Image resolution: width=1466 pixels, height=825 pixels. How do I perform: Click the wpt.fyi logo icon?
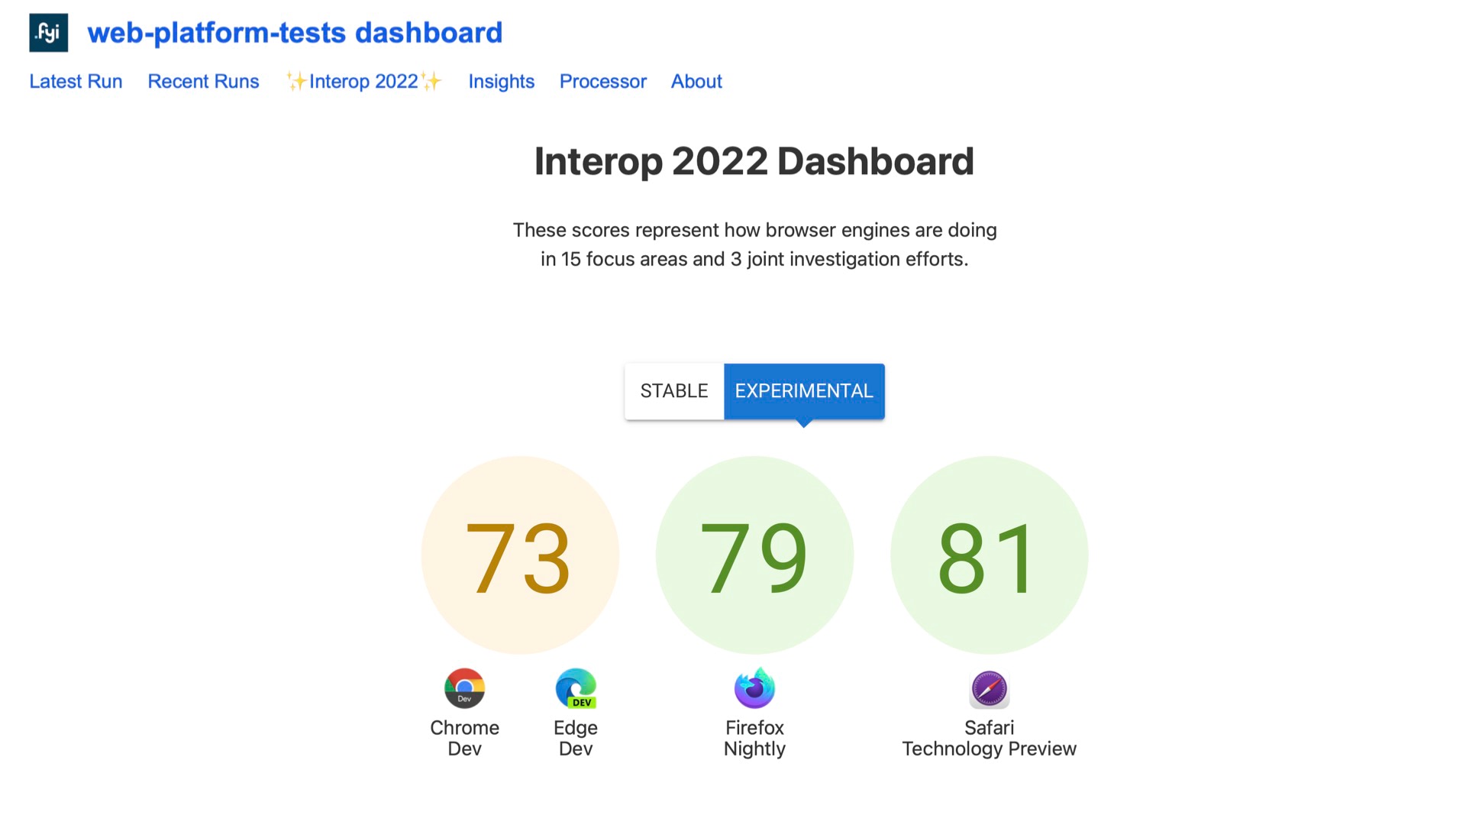click(x=48, y=31)
